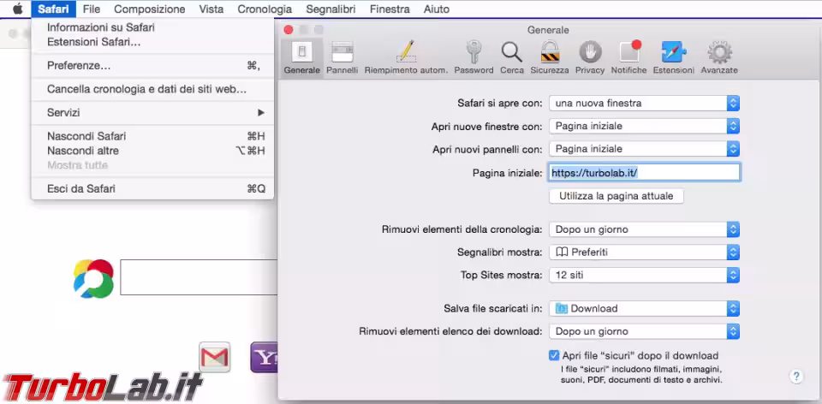Image resolution: width=822 pixels, height=404 pixels.
Task: Open the Salva file scaricati in dropdown
Action: pos(644,308)
